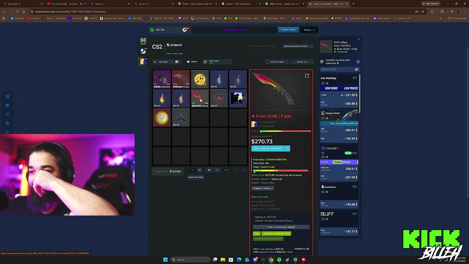Select the gold service medal coin item
The image size is (469, 264).
point(162,118)
